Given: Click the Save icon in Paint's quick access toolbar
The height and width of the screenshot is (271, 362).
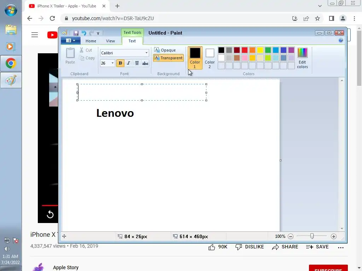Looking at the screenshot, I should [x=76, y=33].
